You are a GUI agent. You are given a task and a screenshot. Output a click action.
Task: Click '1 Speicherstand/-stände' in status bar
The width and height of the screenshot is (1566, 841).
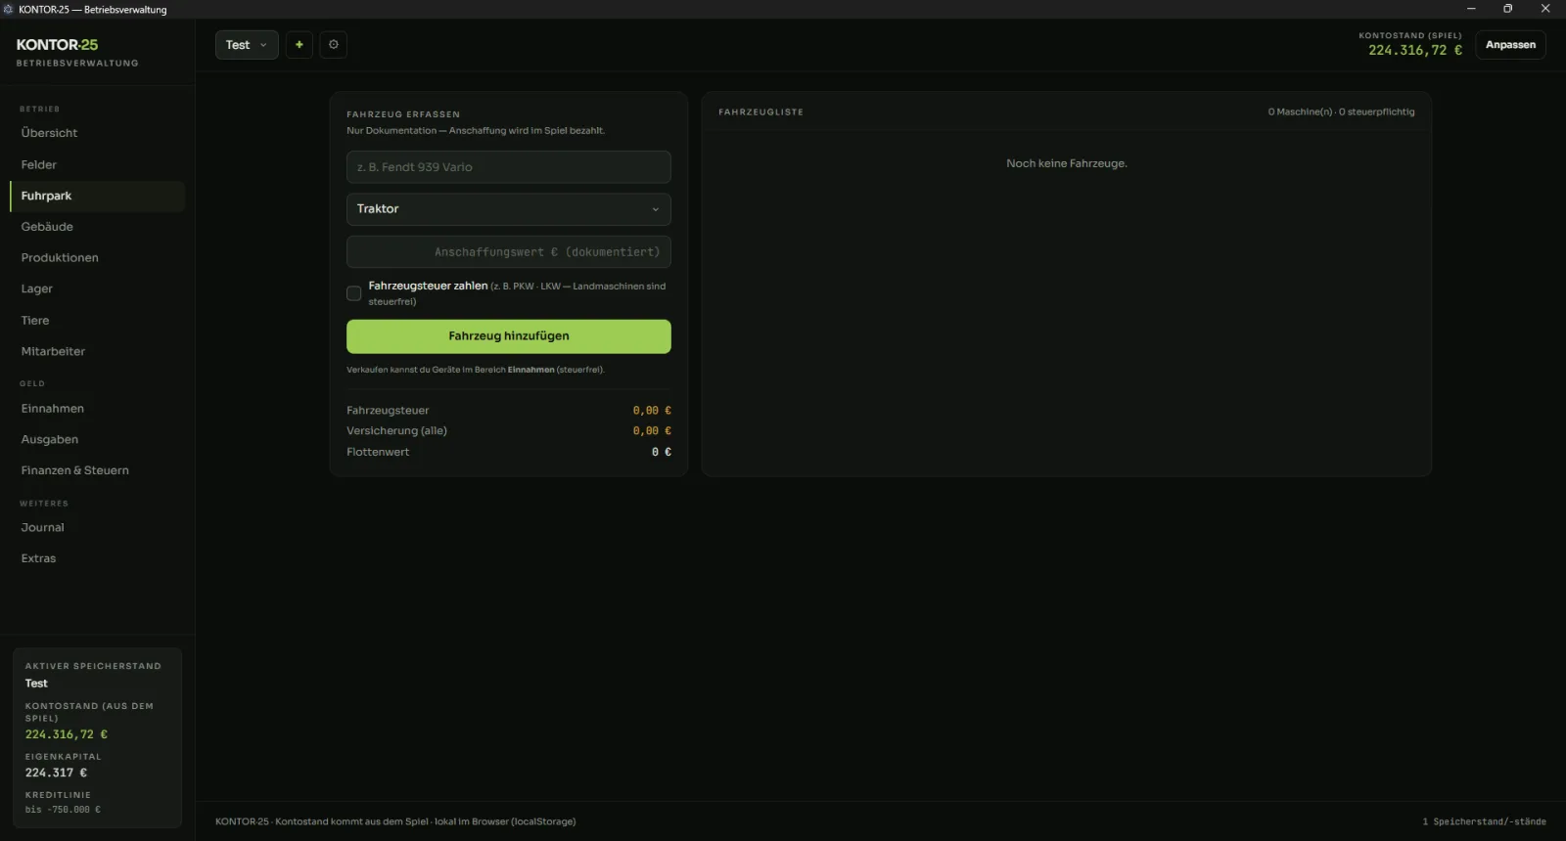1484,822
